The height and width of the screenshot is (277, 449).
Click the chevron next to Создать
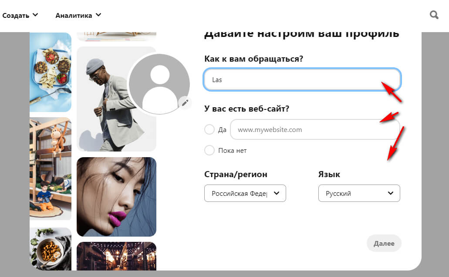(36, 14)
